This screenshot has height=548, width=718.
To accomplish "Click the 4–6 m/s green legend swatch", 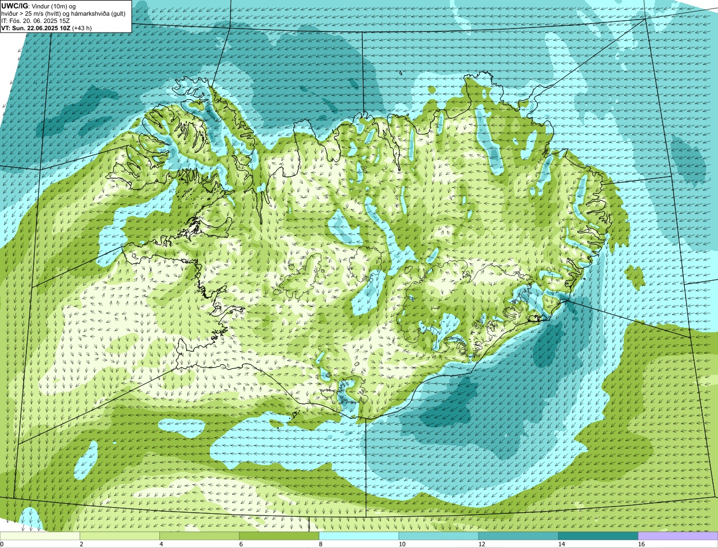I will coord(199,536).
